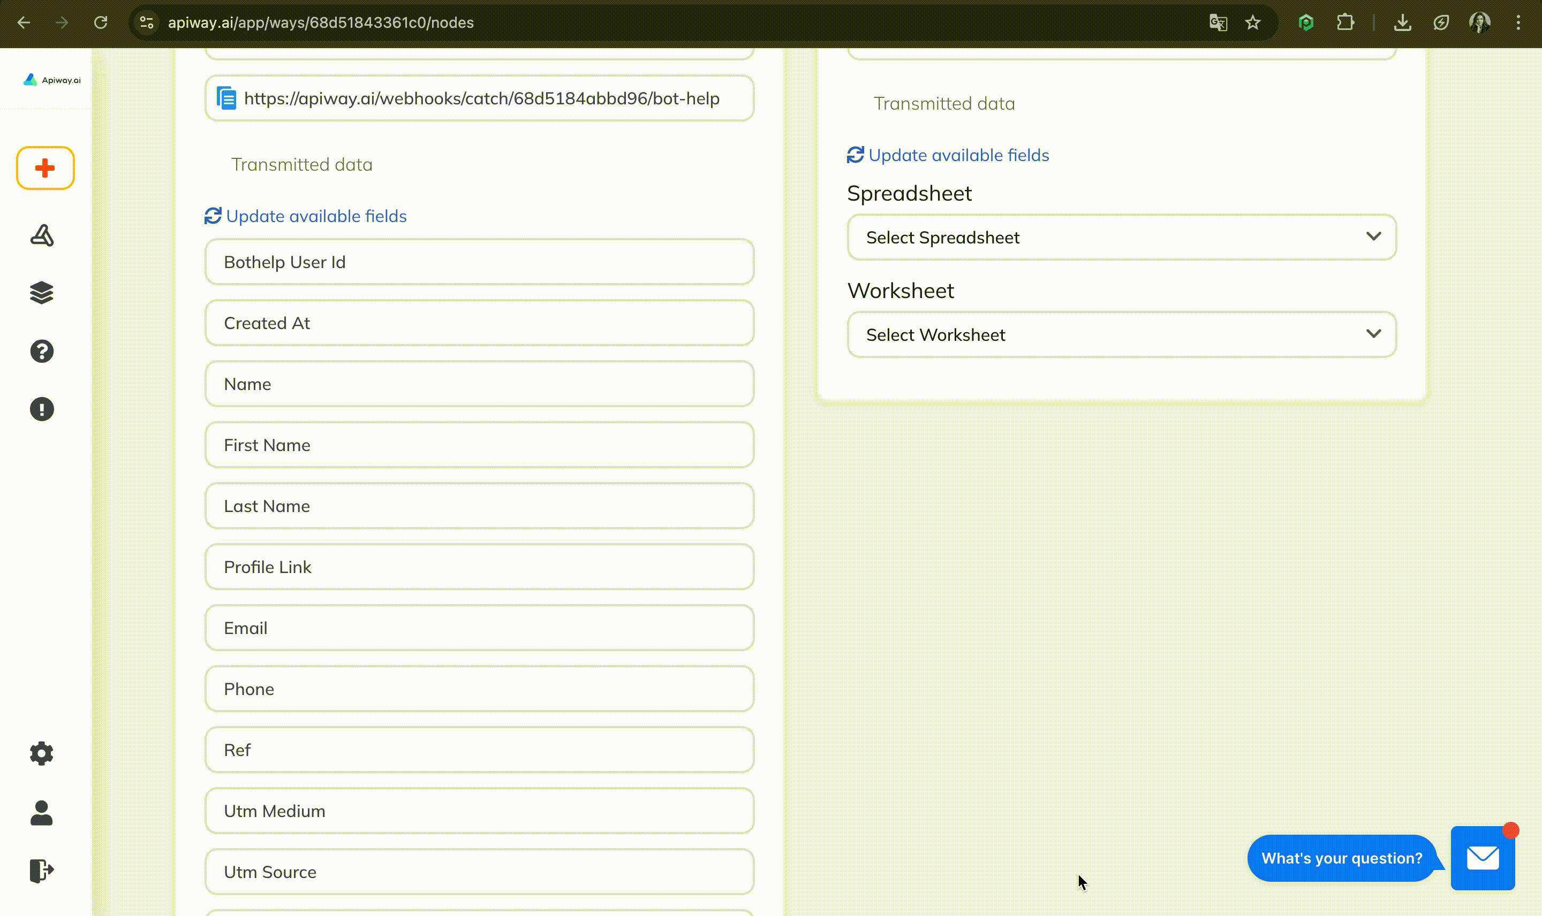
Task: Select the Email transmitted field
Action: (x=479, y=628)
